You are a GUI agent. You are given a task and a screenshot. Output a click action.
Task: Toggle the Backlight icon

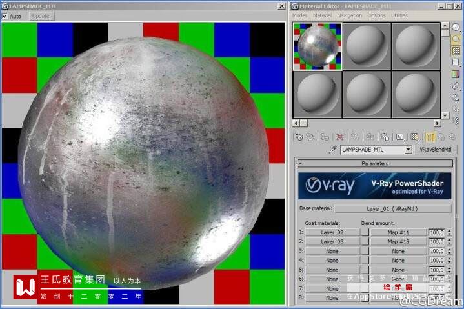click(x=456, y=39)
